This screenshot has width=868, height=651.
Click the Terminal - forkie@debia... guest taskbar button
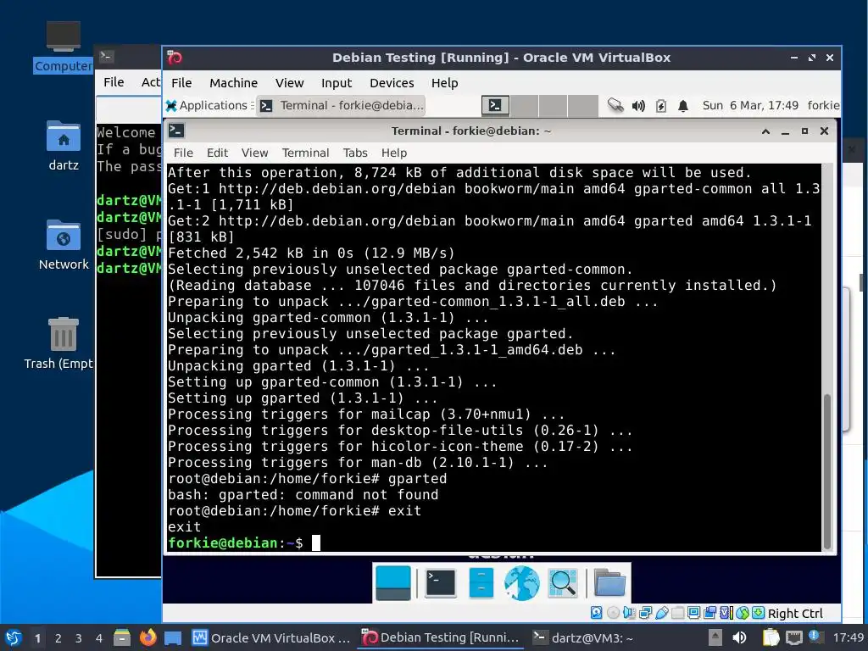pyautogui.click(x=342, y=105)
